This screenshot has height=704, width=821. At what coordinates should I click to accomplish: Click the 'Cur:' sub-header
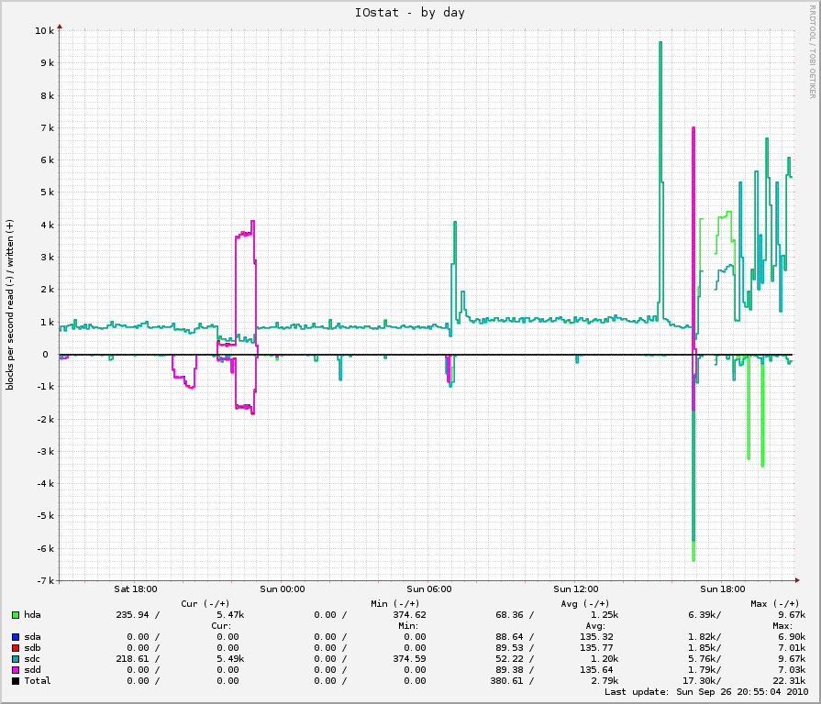pos(221,626)
